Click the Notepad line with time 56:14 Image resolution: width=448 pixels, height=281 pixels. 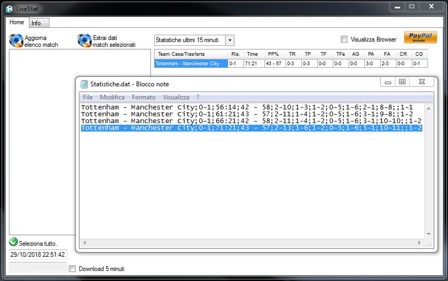pyautogui.click(x=247, y=107)
